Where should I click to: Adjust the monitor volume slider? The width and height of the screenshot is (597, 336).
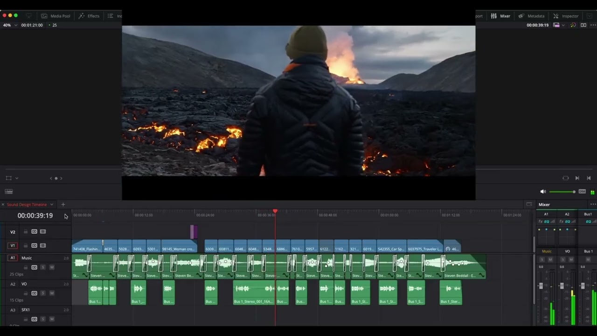[562, 192]
